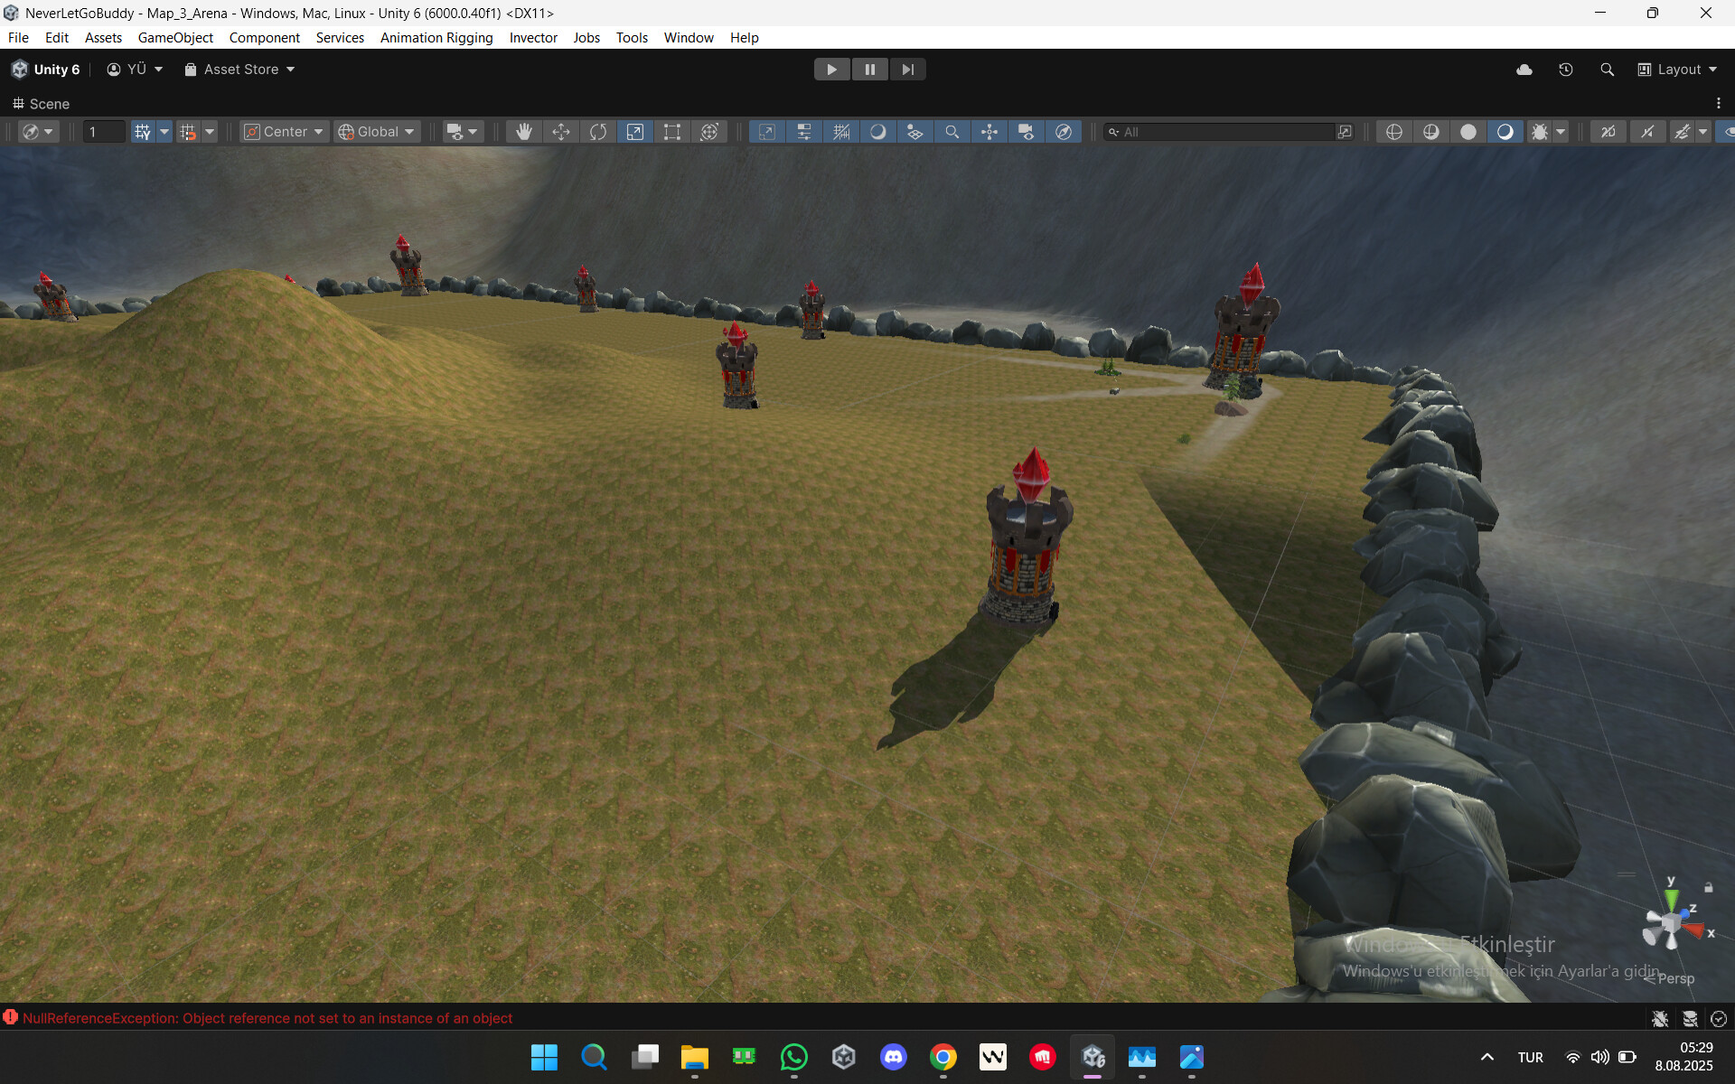The height and width of the screenshot is (1084, 1735).
Task: Open Unity Cloud from the top-right cloud icon
Action: click(1524, 69)
